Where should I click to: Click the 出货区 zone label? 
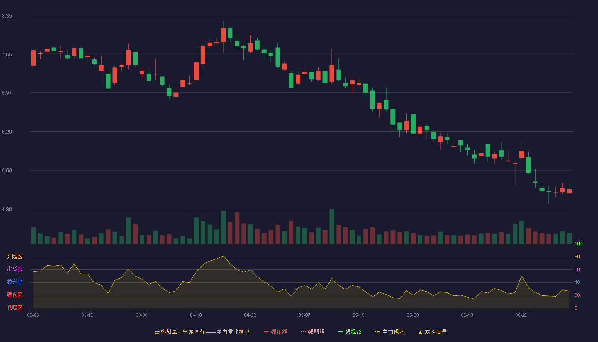(x=15, y=269)
